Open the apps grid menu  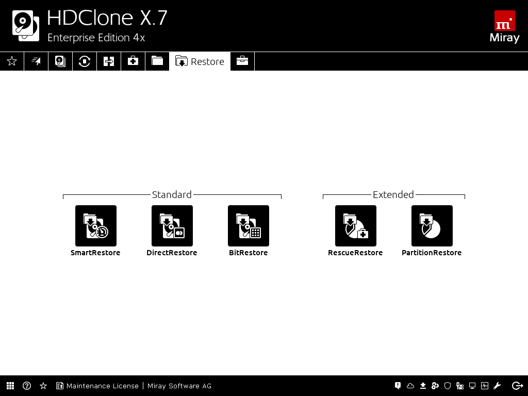pos(10,386)
